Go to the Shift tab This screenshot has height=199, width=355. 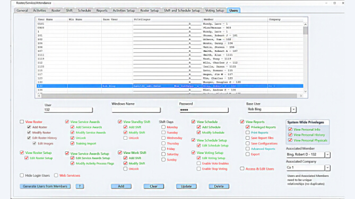69,11
